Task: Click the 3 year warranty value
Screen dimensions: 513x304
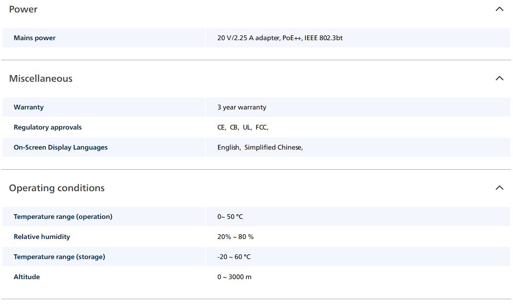Action: click(242, 107)
